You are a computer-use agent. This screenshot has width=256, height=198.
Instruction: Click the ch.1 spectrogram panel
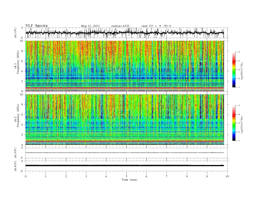coord(124,66)
